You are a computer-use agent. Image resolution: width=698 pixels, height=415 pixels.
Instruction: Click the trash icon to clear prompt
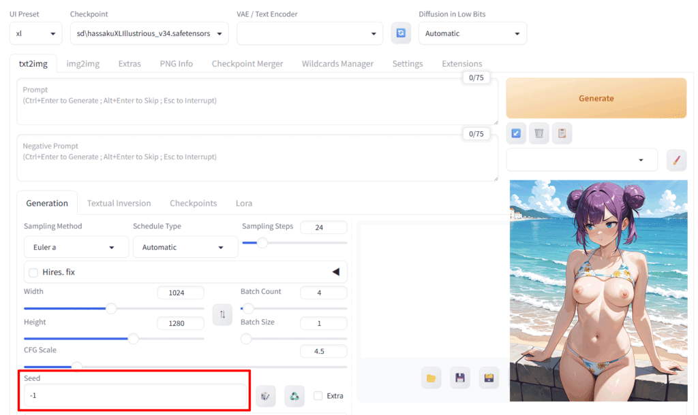pyautogui.click(x=539, y=133)
